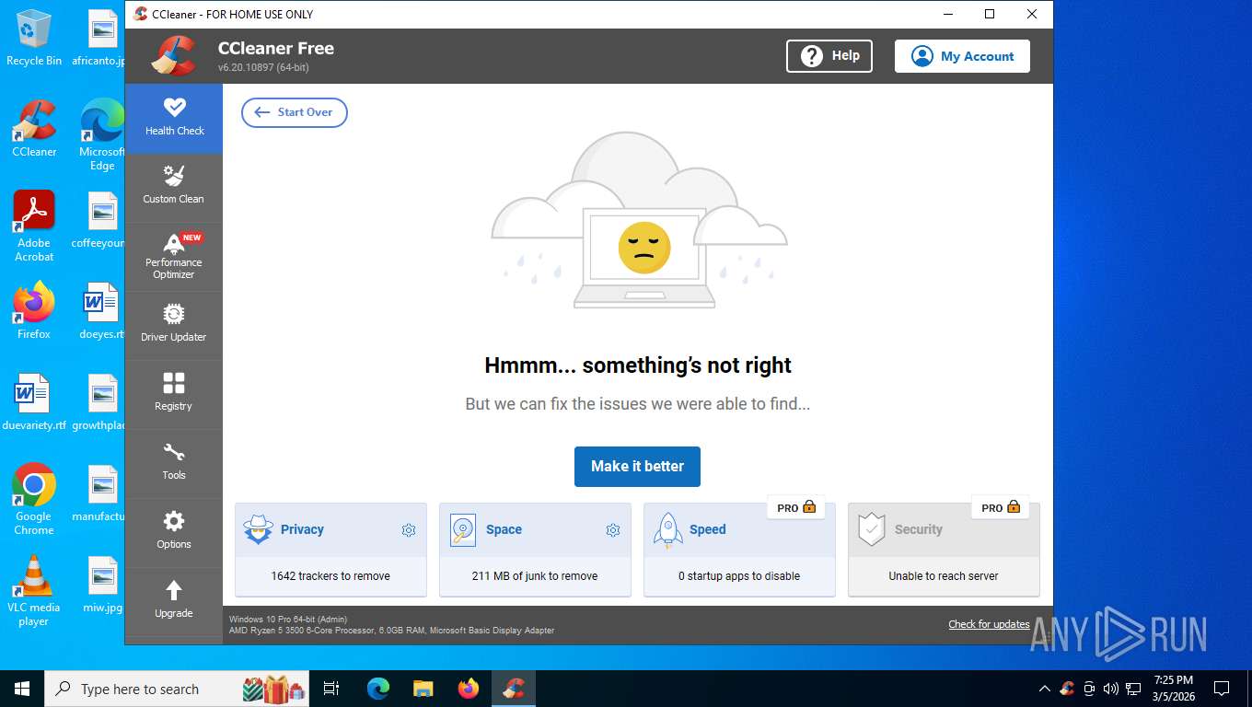This screenshot has width=1252, height=707.
Task: Open File Explorer from taskbar
Action: click(423, 689)
